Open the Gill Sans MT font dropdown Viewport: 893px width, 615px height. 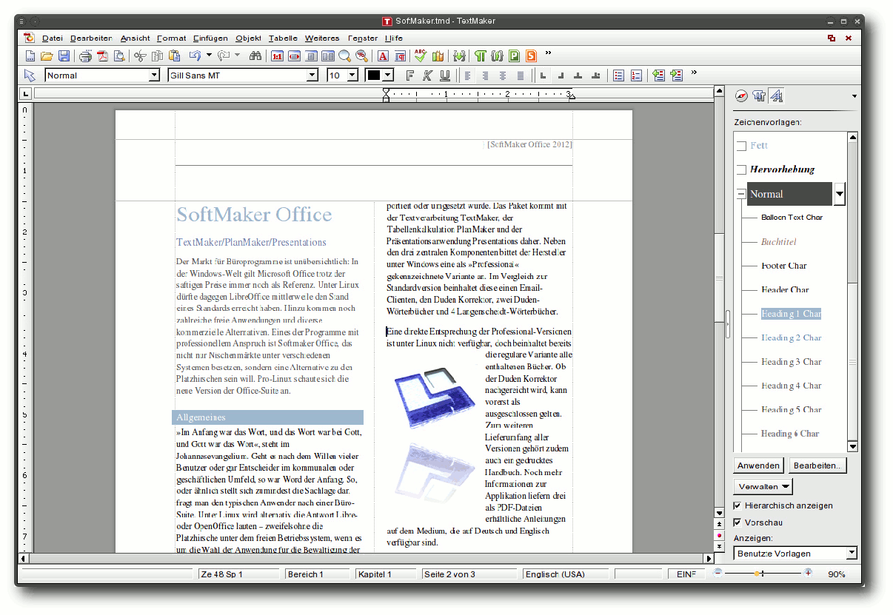point(312,75)
